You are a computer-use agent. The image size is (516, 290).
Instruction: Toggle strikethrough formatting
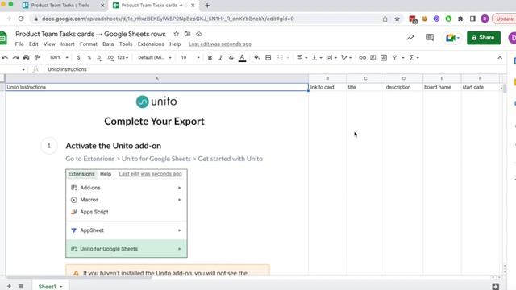(231, 58)
